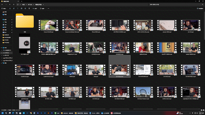
Task: Open the IPHONE folder in sidebar
Action: coord(5,40)
